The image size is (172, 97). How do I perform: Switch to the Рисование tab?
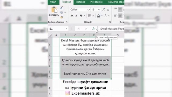(x=96, y=2)
